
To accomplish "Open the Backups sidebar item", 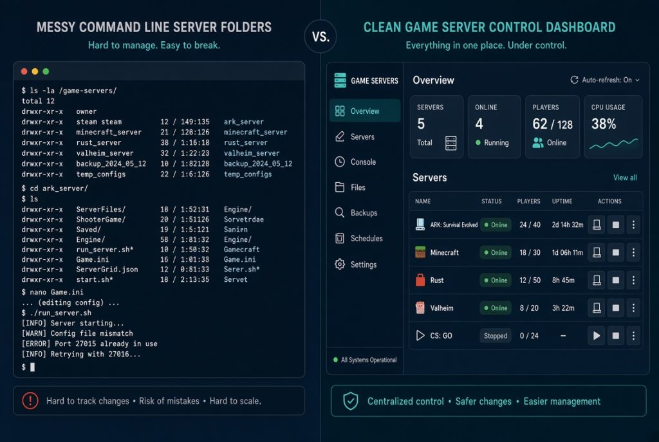I will [x=364, y=212].
